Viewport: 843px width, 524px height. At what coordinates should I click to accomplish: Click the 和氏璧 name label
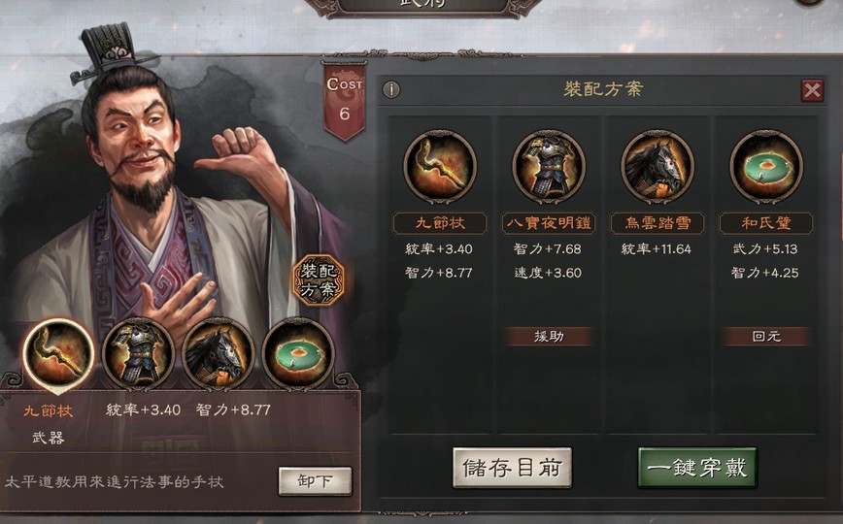(x=766, y=223)
